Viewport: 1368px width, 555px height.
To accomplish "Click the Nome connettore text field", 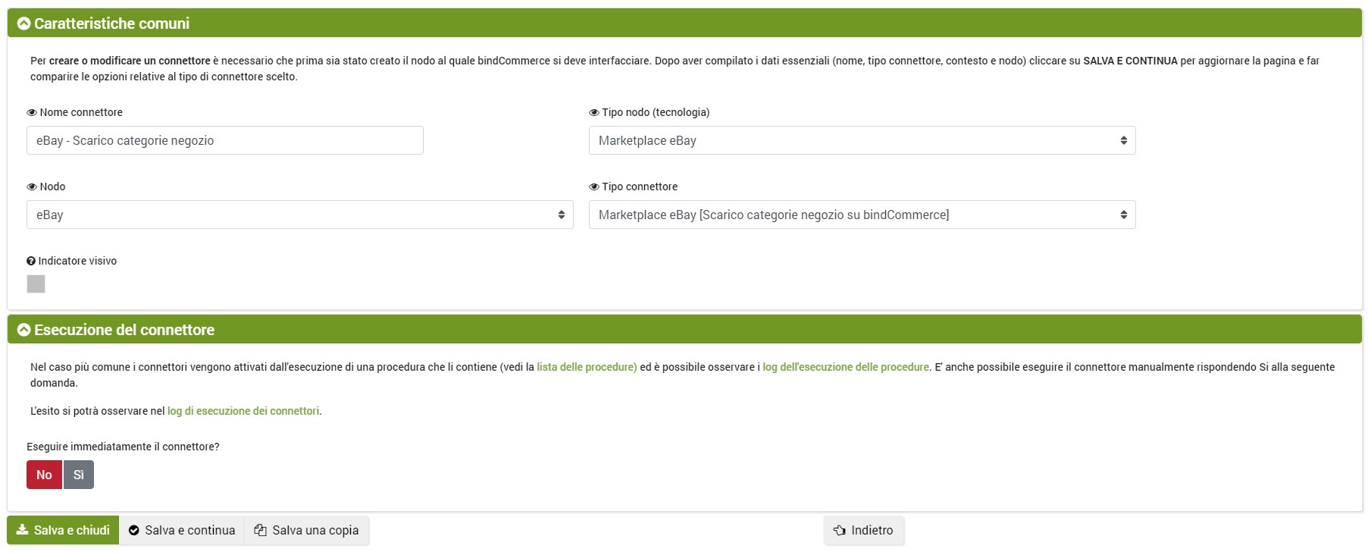I will point(224,140).
